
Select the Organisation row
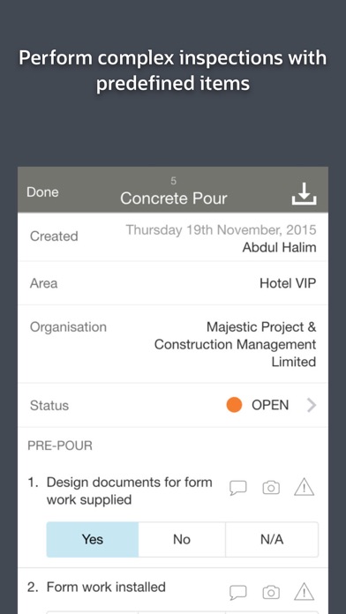173,344
